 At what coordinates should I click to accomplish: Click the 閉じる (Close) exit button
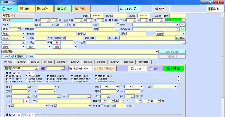point(215,9)
